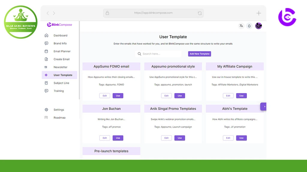Reload page with refresh icon
The width and height of the screenshot is (307, 172).
coord(200,13)
